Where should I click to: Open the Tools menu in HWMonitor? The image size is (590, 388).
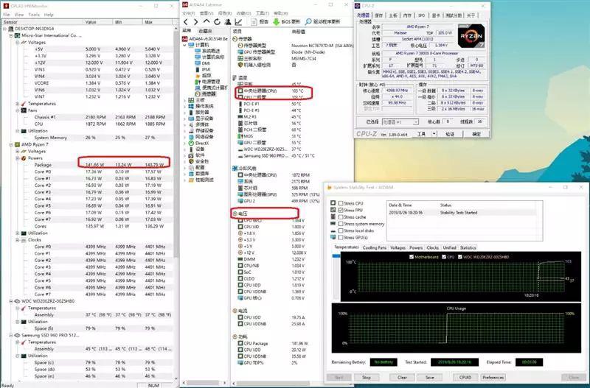tap(34, 14)
